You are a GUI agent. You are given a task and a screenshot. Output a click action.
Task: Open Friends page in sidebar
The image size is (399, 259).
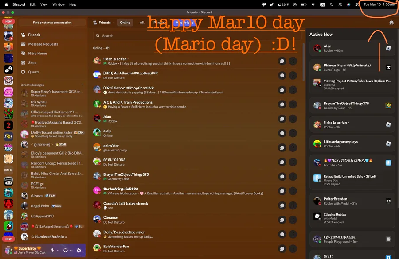pyautogui.click(x=52, y=35)
